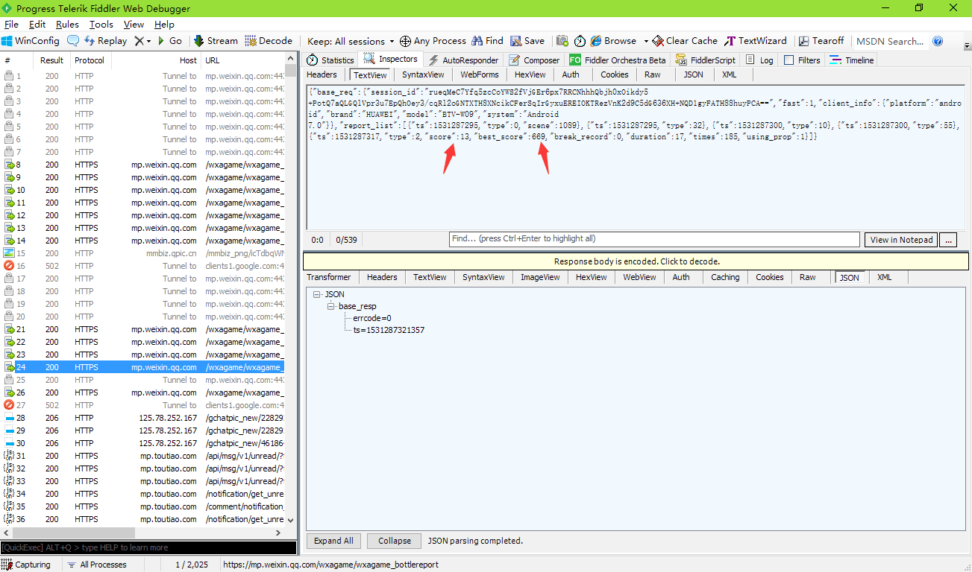Switch to the AutoResponder tab

coord(463,60)
